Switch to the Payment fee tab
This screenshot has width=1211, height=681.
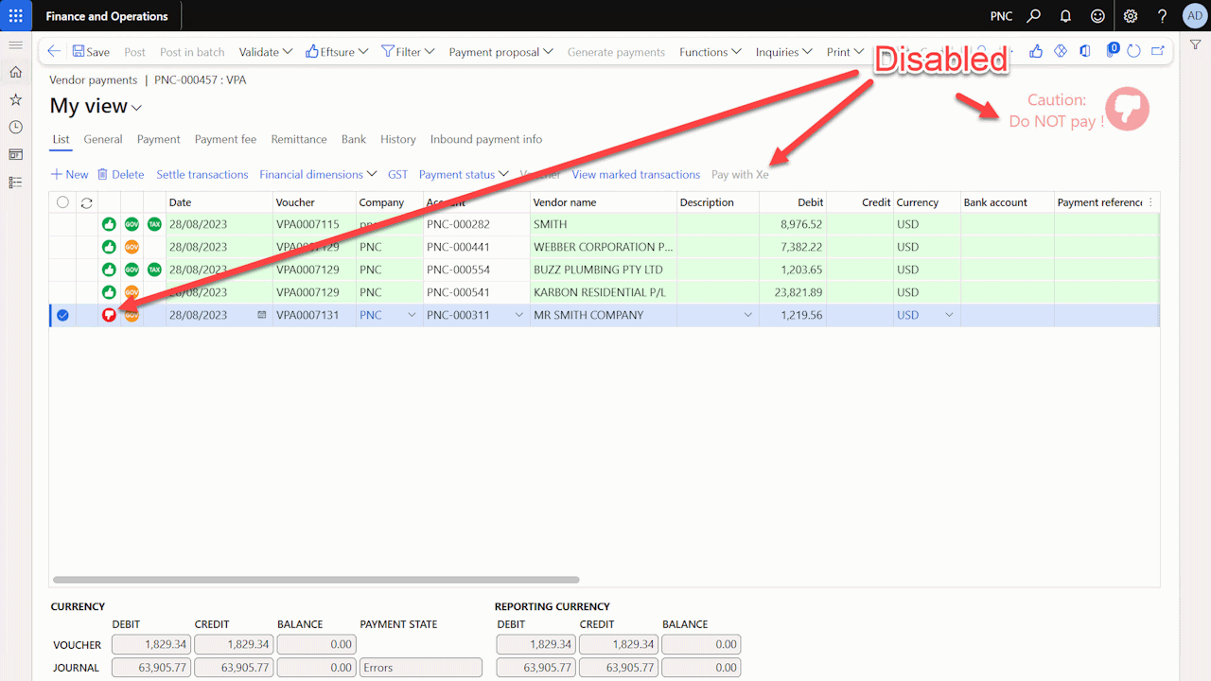coord(225,139)
